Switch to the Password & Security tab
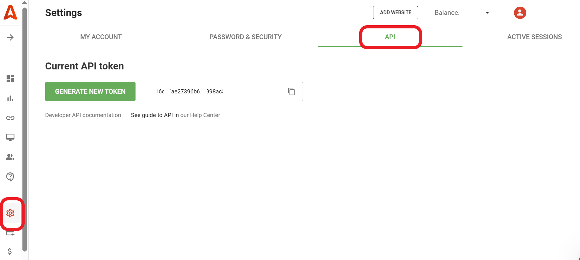The width and height of the screenshot is (580, 260). click(x=245, y=37)
